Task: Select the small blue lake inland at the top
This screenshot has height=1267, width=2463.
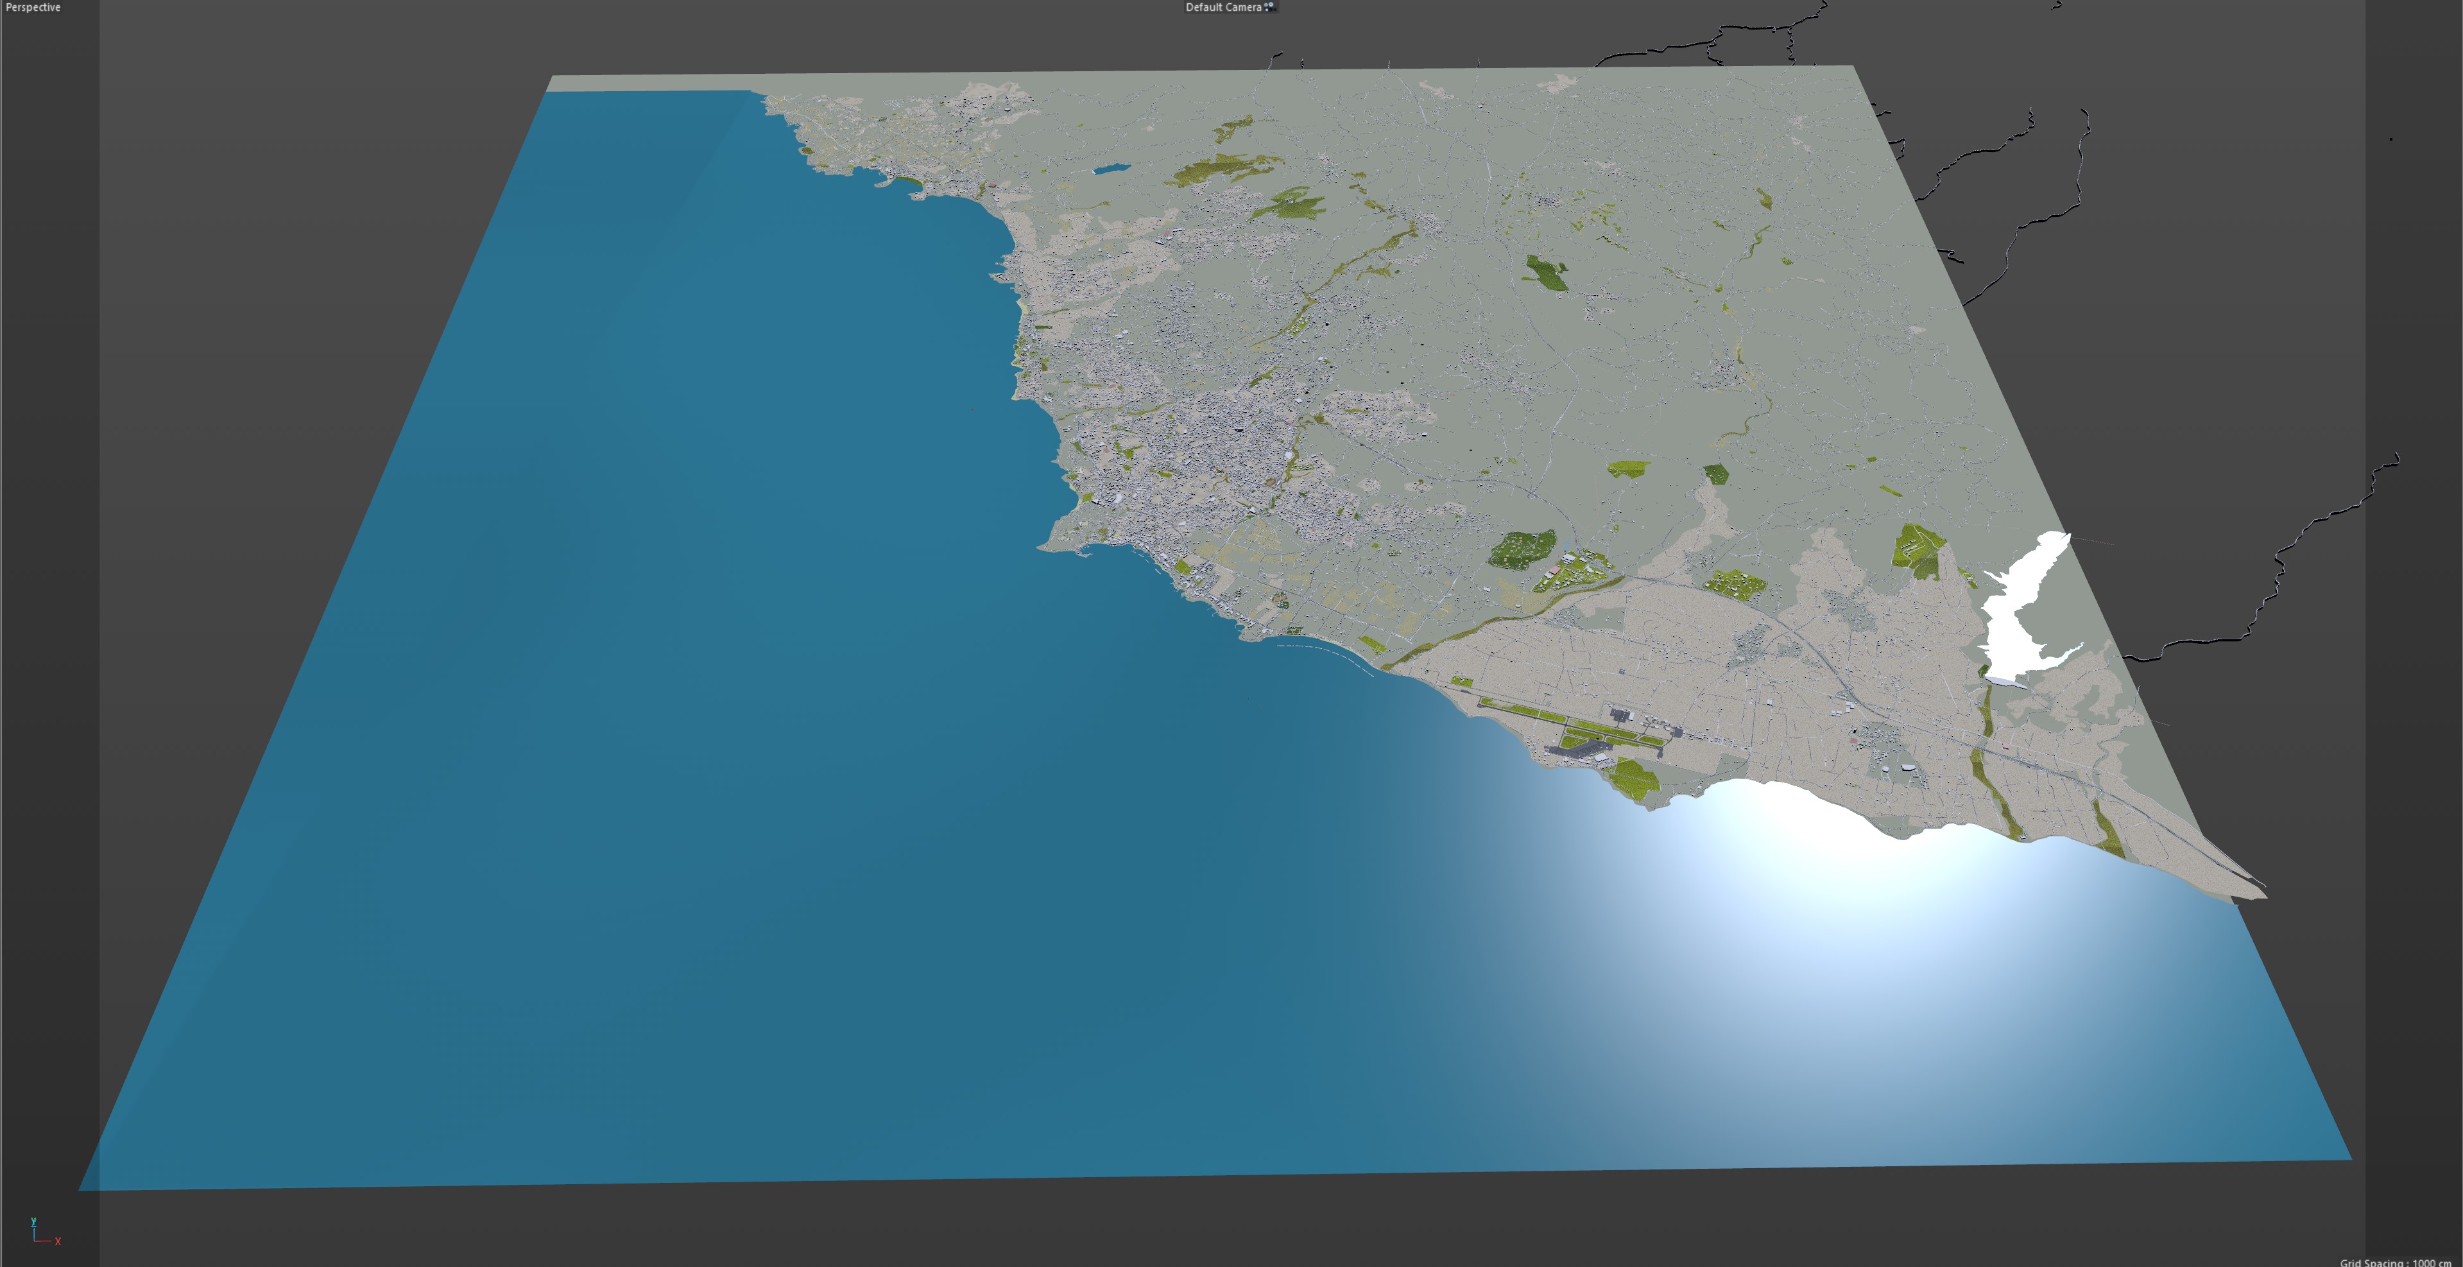Action: tap(1111, 169)
